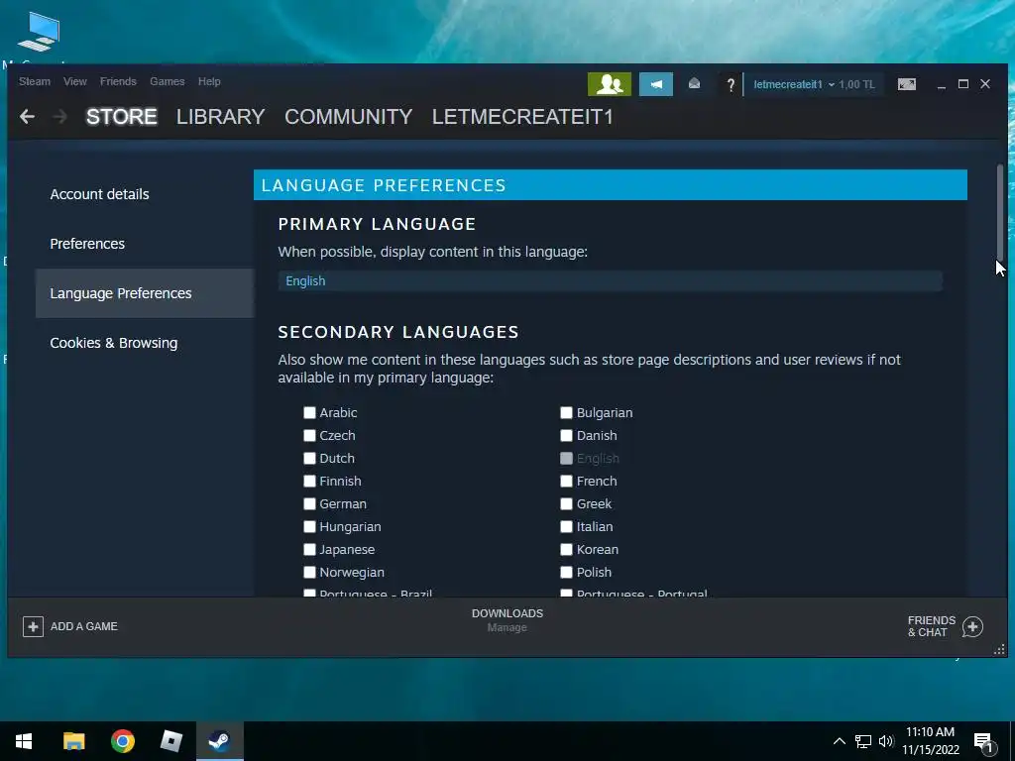
Task: Open the inbox envelope icon
Action: (694, 84)
